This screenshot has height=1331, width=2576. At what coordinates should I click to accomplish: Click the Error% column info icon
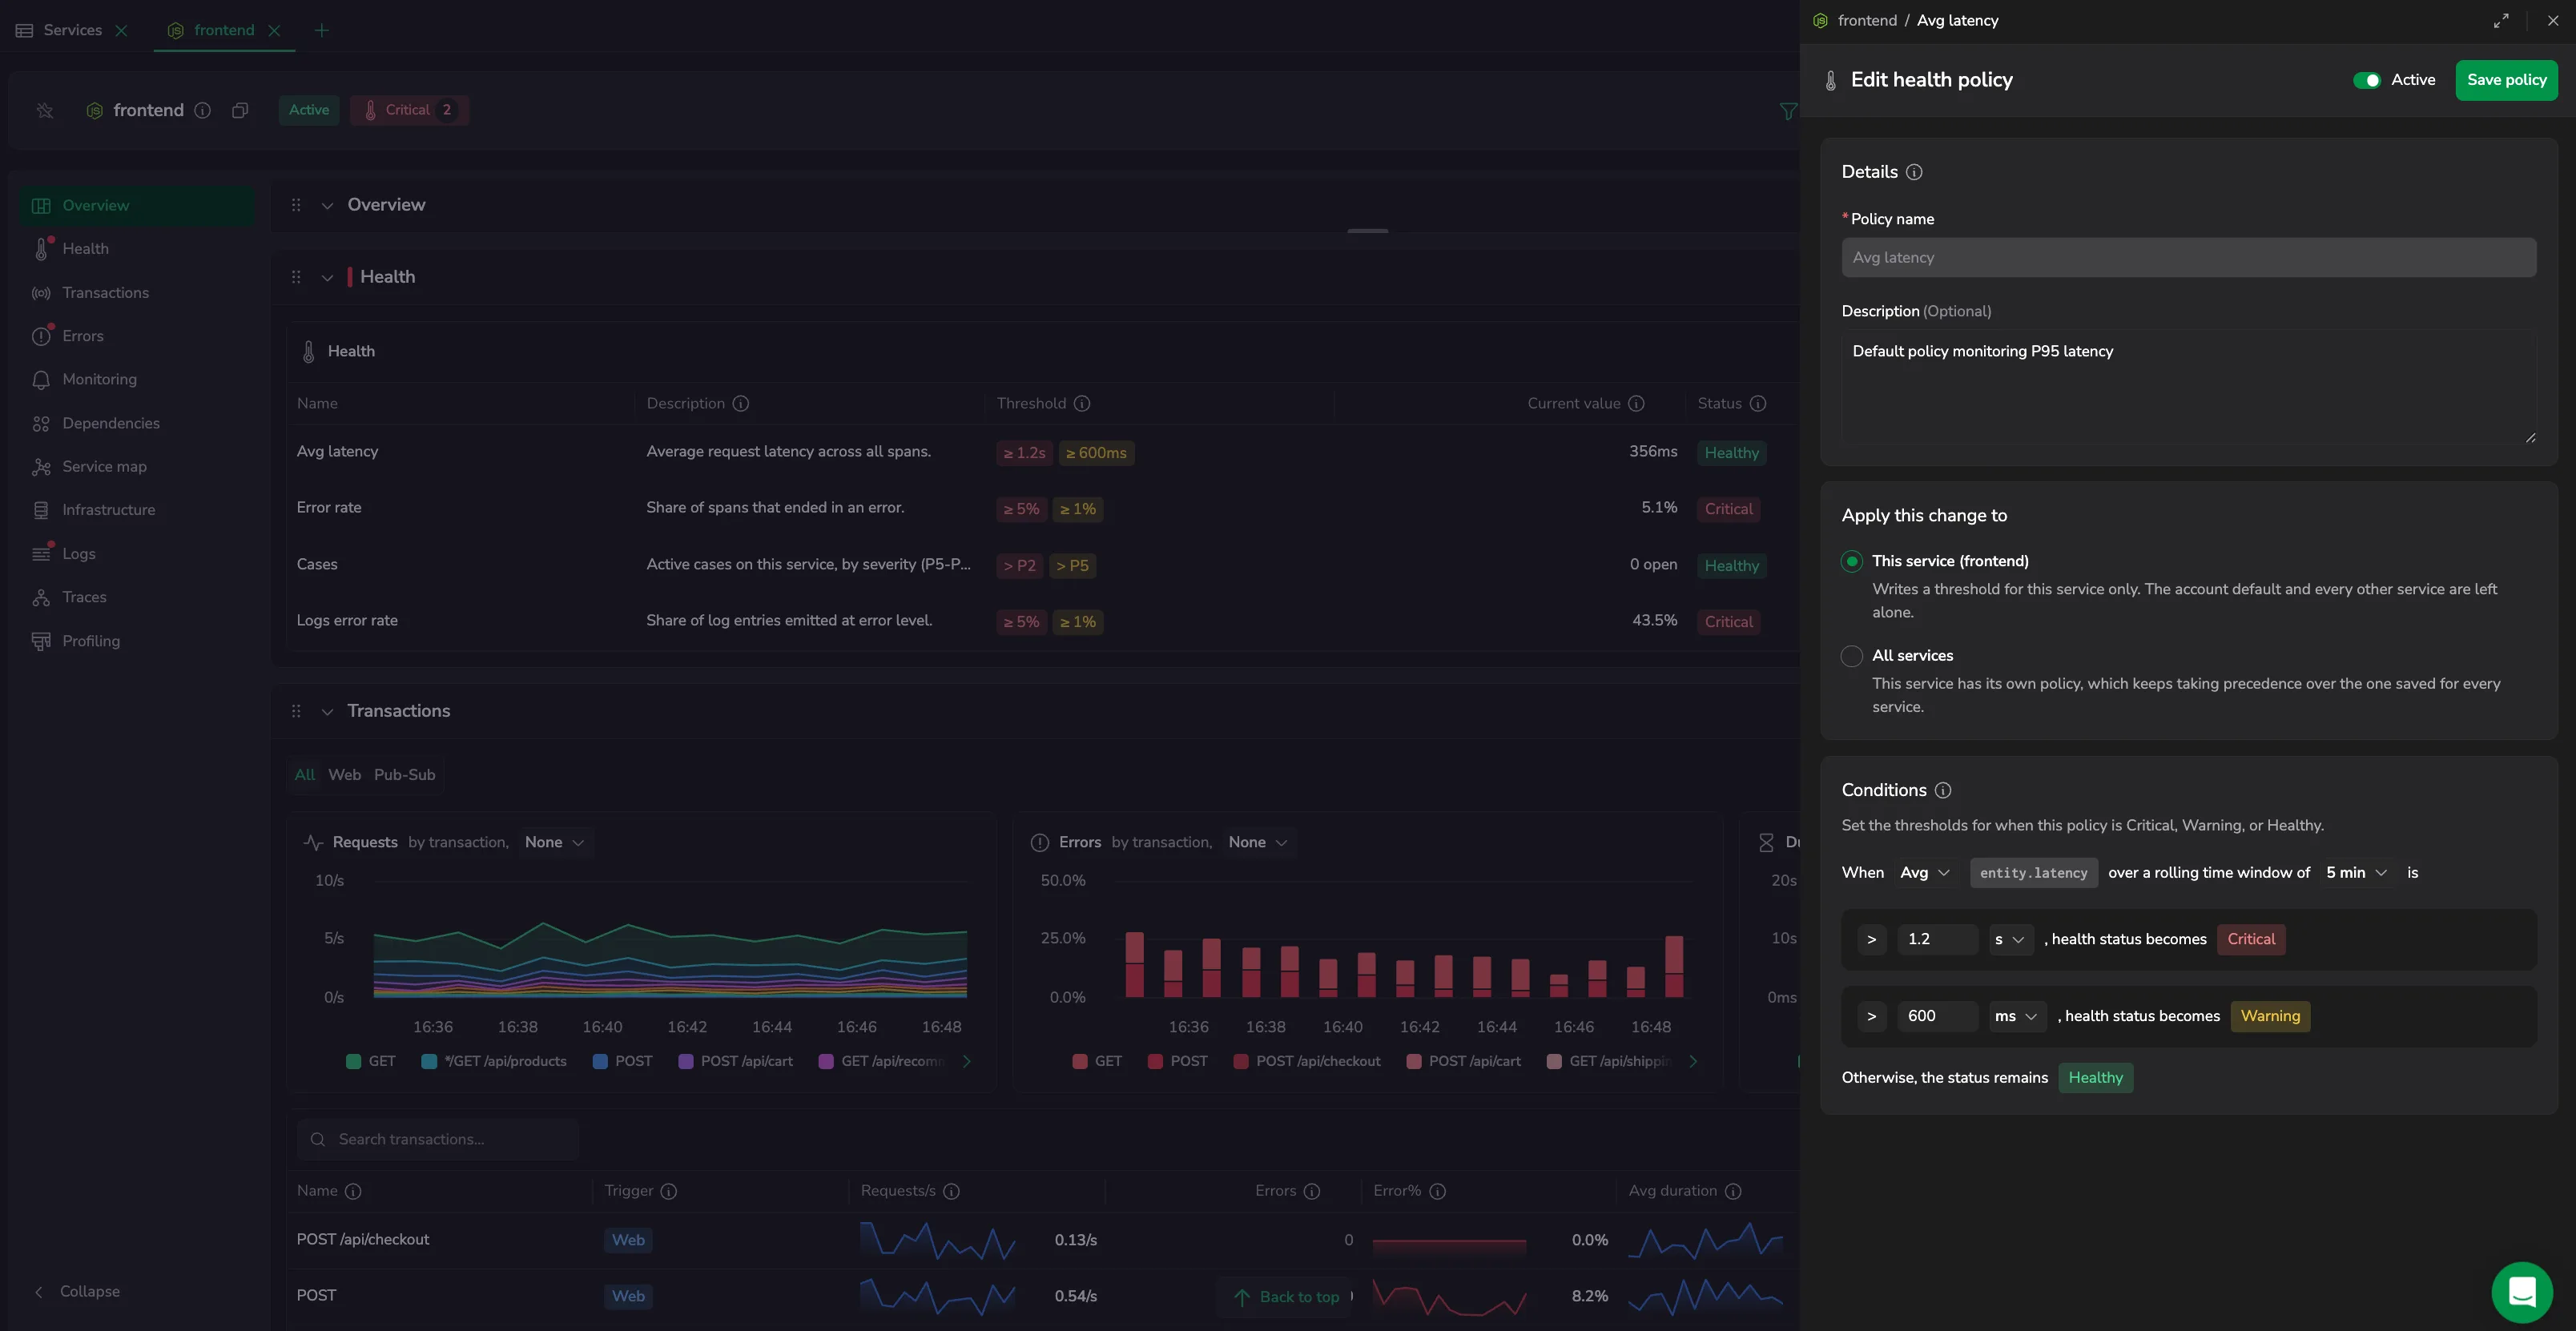coord(1438,1191)
